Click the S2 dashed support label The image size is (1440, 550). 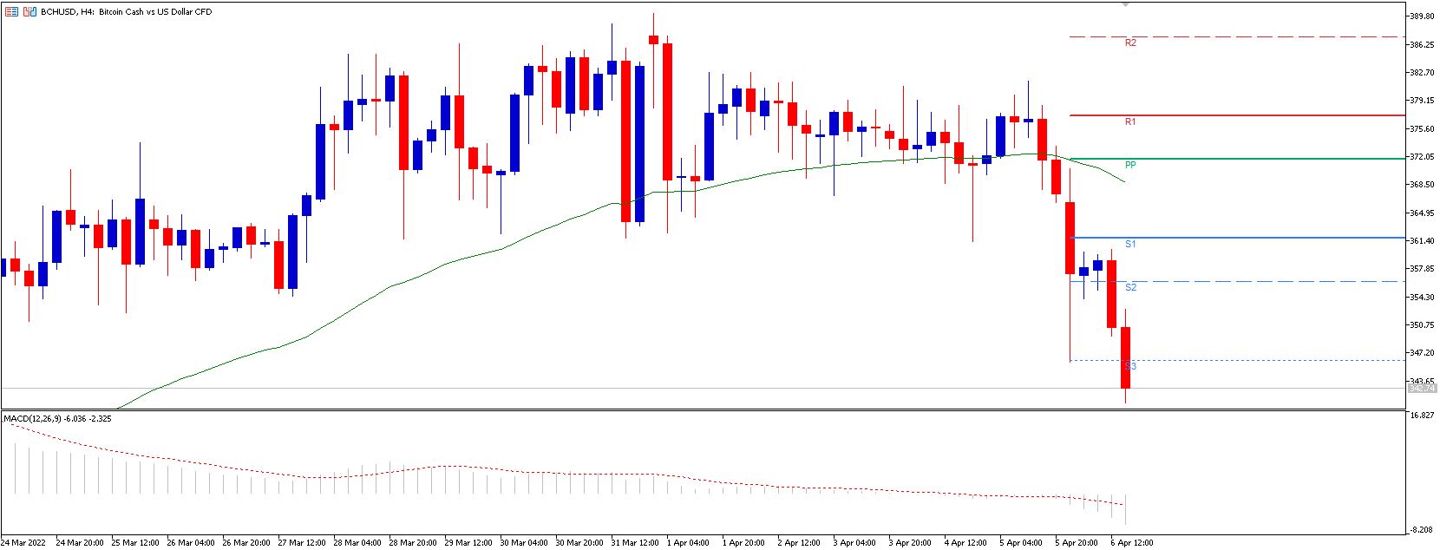[1130, 287]
